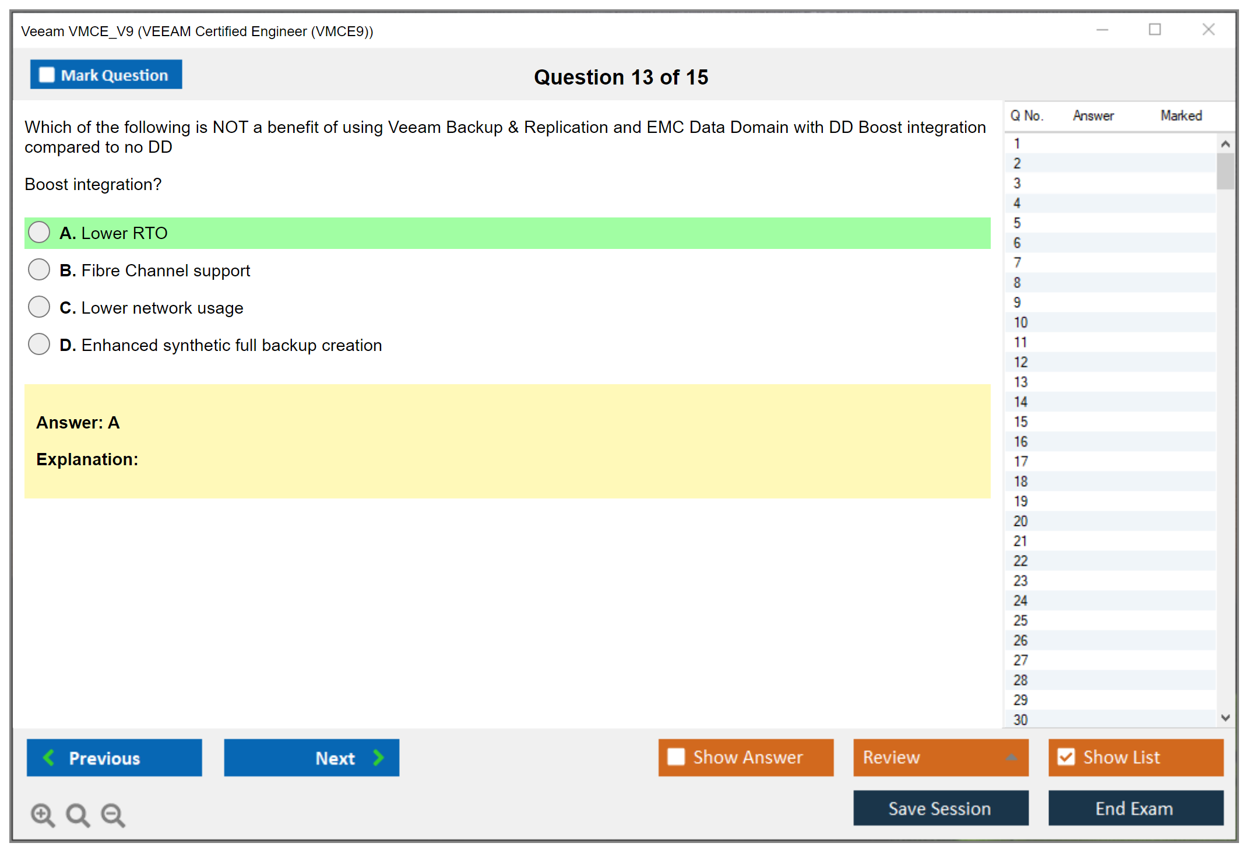The image size is (1253, 857).
Task: Maximize the exam window
Action: (x=1155, y=30)
